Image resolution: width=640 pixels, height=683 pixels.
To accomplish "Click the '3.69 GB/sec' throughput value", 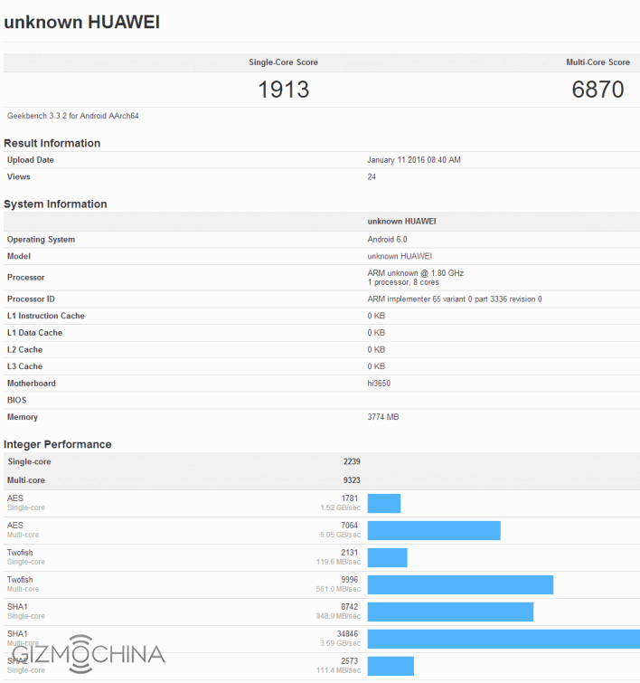I will tap(341, 643).
